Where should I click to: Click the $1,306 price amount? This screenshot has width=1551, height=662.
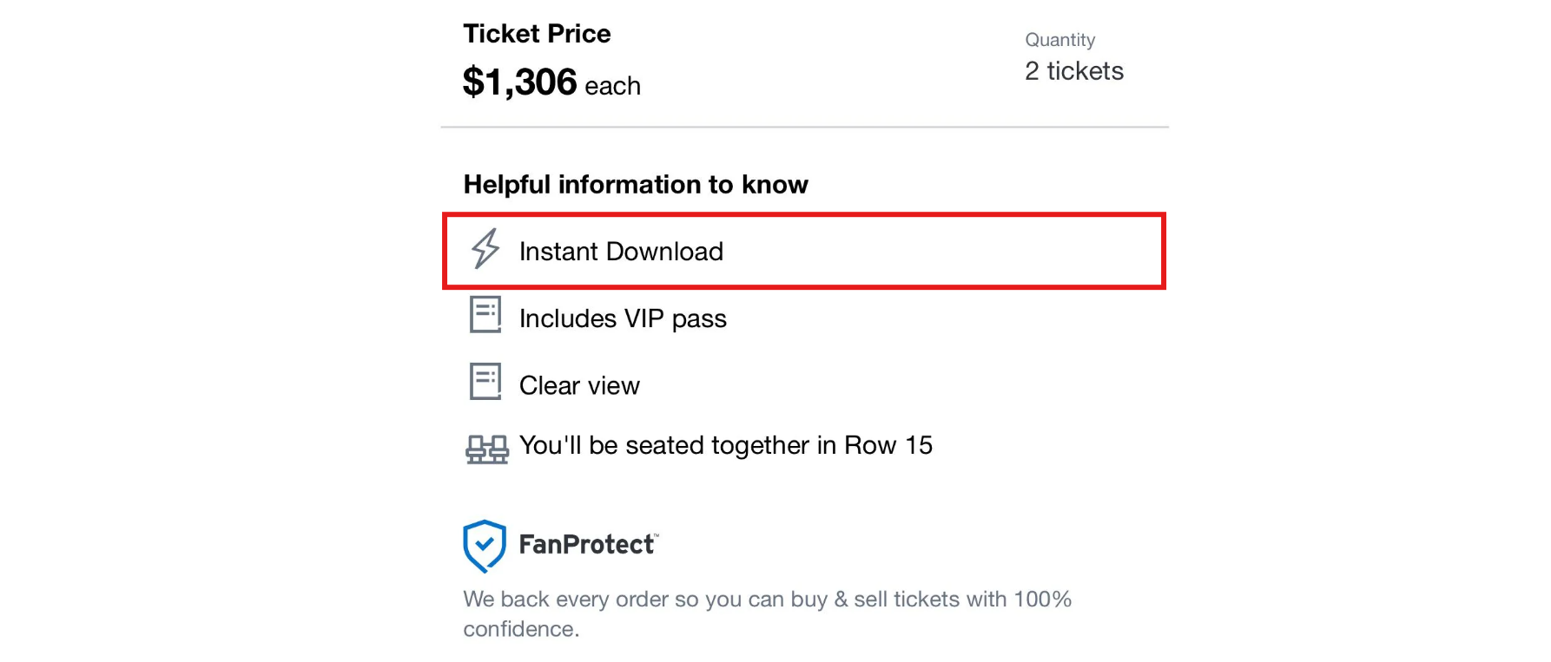tap(519, 82)
